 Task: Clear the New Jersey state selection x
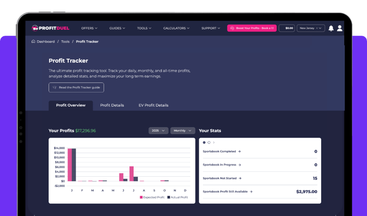pyautogui.click(x=317, y=28)
